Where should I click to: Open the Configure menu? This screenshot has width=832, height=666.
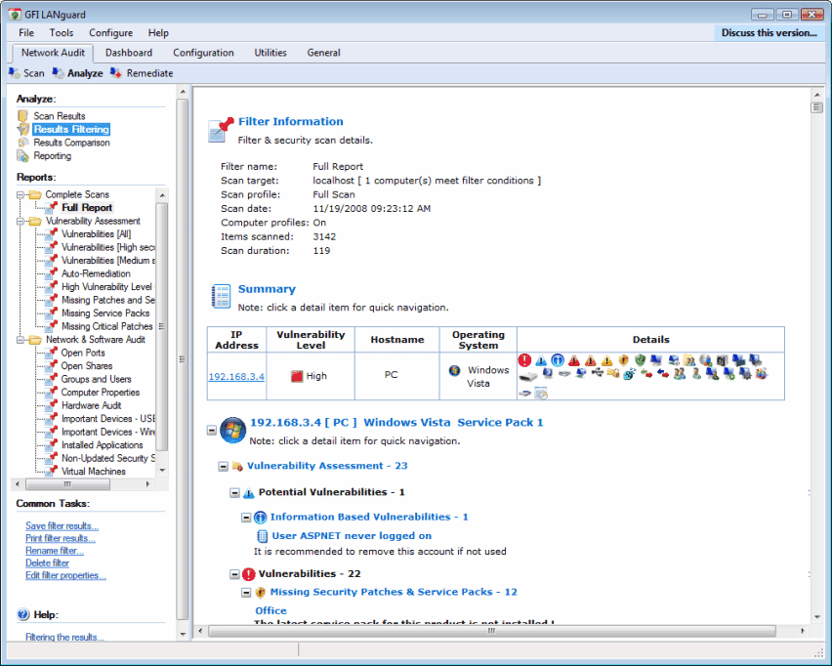click(x=110, y=33)
